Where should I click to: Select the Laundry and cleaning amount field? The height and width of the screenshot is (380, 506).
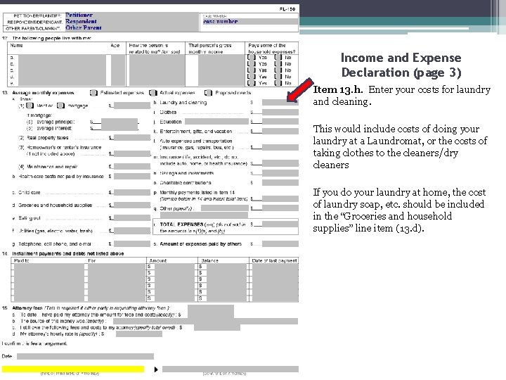[280, 103]
